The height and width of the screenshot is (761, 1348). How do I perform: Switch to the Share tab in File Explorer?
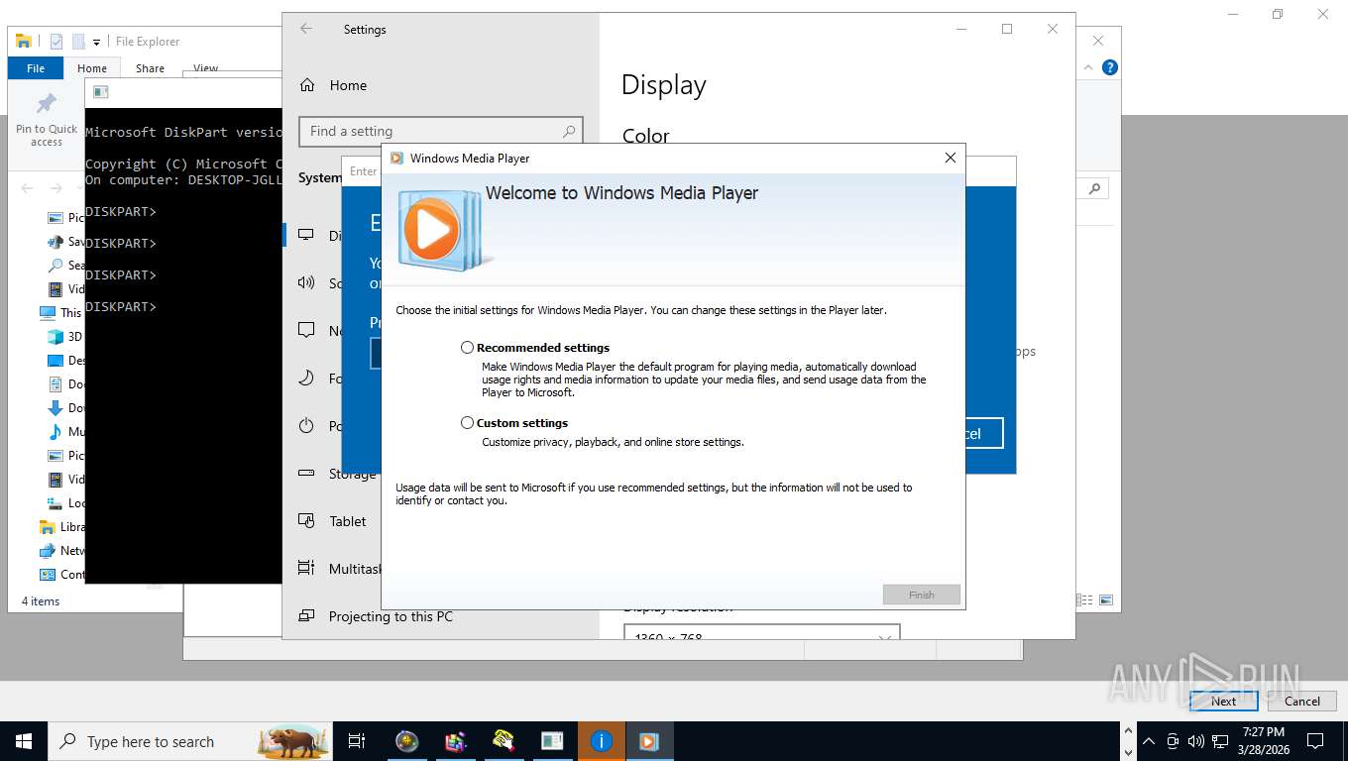point(151,68)
